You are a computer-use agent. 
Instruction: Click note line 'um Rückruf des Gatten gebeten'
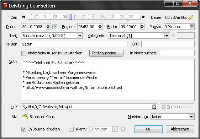pyautogui.click(x=51, y=82)
